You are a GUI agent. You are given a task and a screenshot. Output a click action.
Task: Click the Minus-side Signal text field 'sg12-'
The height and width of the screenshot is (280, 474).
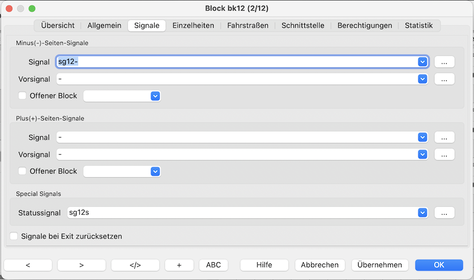234,62
